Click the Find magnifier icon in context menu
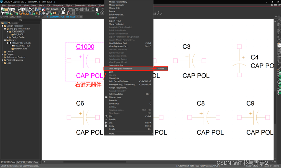This screenshot has width=281, height=168. [106, 116]
